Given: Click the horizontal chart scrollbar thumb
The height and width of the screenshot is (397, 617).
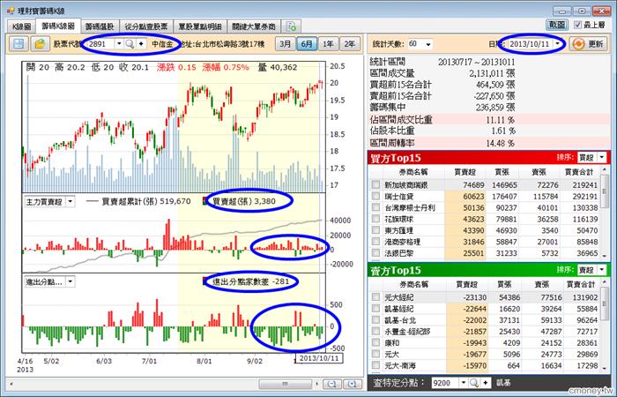Looking at the screenshot, I should coord(286,384).
